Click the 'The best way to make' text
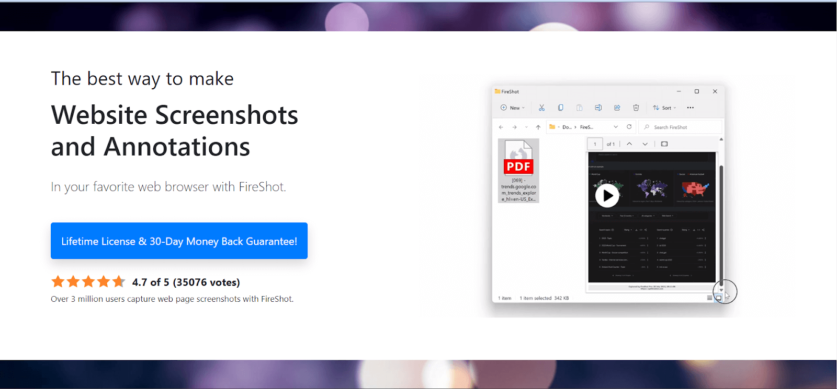The width and height of the screenshot is (837, 389). click(142, 79)
